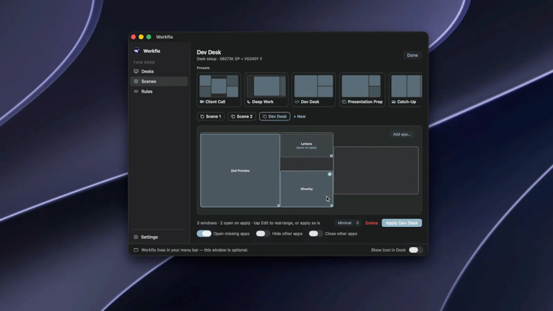Click the Dev Desk heading text

click(x=209, y=52)
